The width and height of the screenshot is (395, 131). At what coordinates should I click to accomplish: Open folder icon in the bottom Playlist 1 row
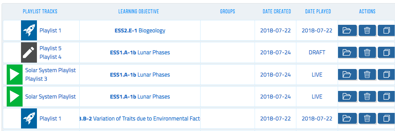[347, 119]
